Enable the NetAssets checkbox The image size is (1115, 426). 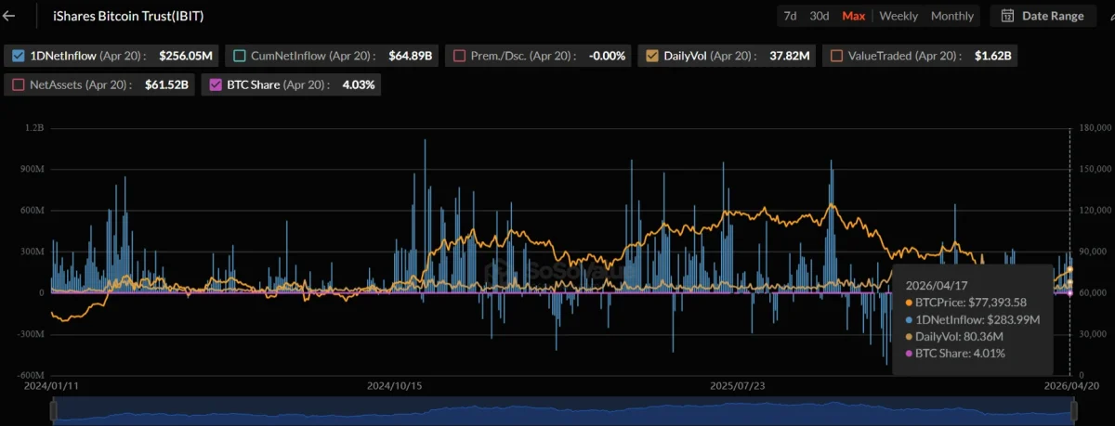[x=19, y=84]
